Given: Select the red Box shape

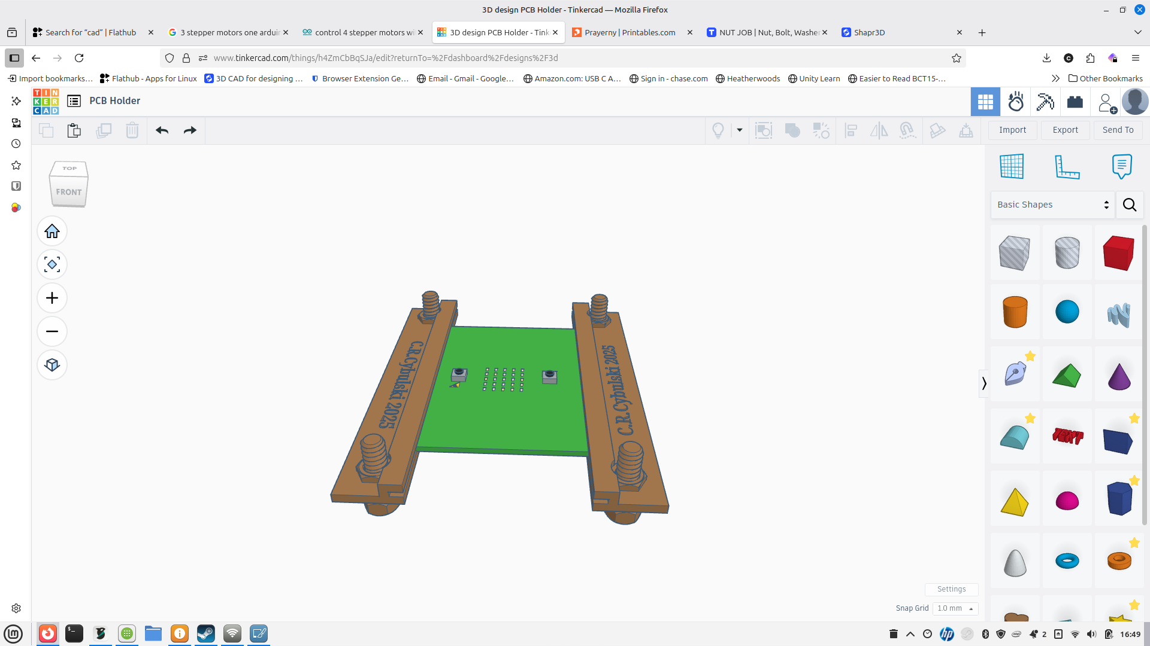Looking at the screenshot, I should click(1118, 252).
